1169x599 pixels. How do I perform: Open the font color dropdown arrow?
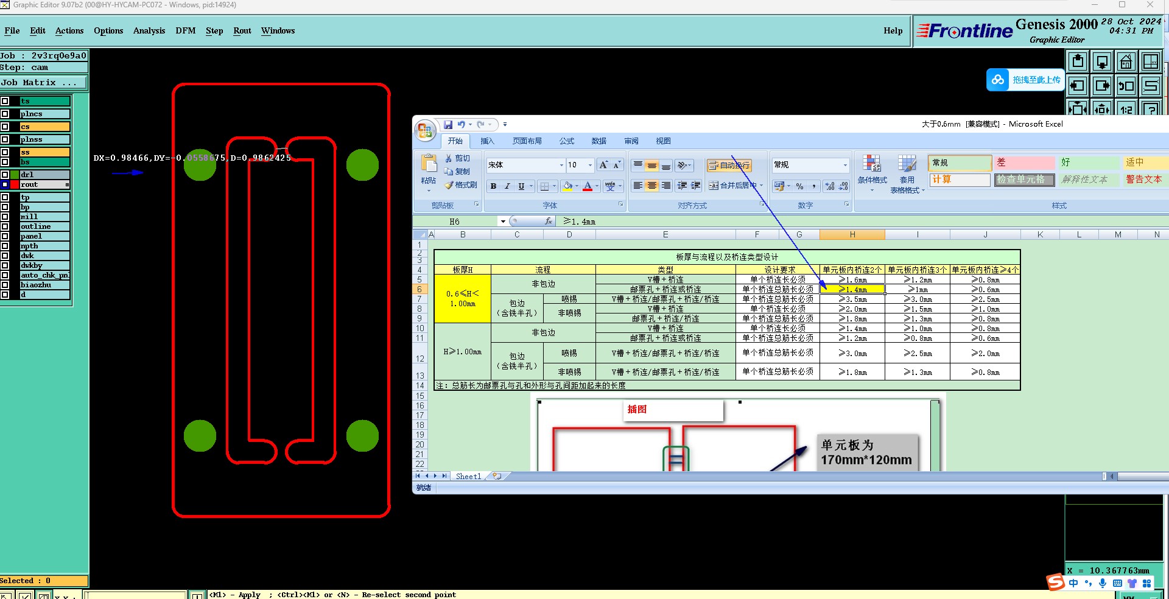pyautogui.click(x=597, y=186)
